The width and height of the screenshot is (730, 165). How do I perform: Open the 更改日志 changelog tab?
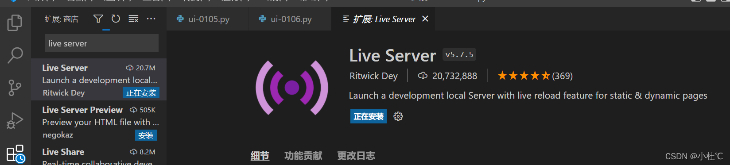356,156
